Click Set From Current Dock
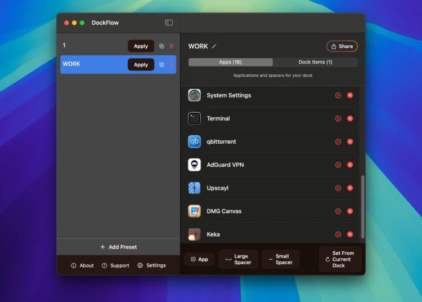This screenshot has height=302, width=422. click(x=340, y=259)
